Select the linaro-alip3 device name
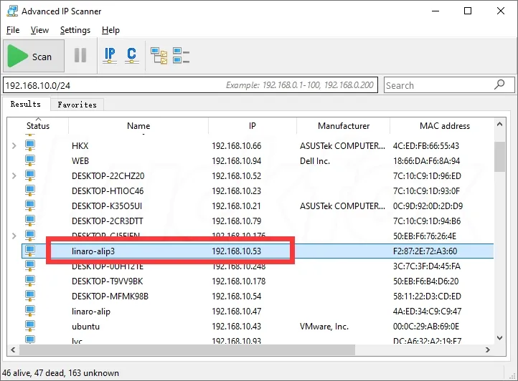 [93, 251]
